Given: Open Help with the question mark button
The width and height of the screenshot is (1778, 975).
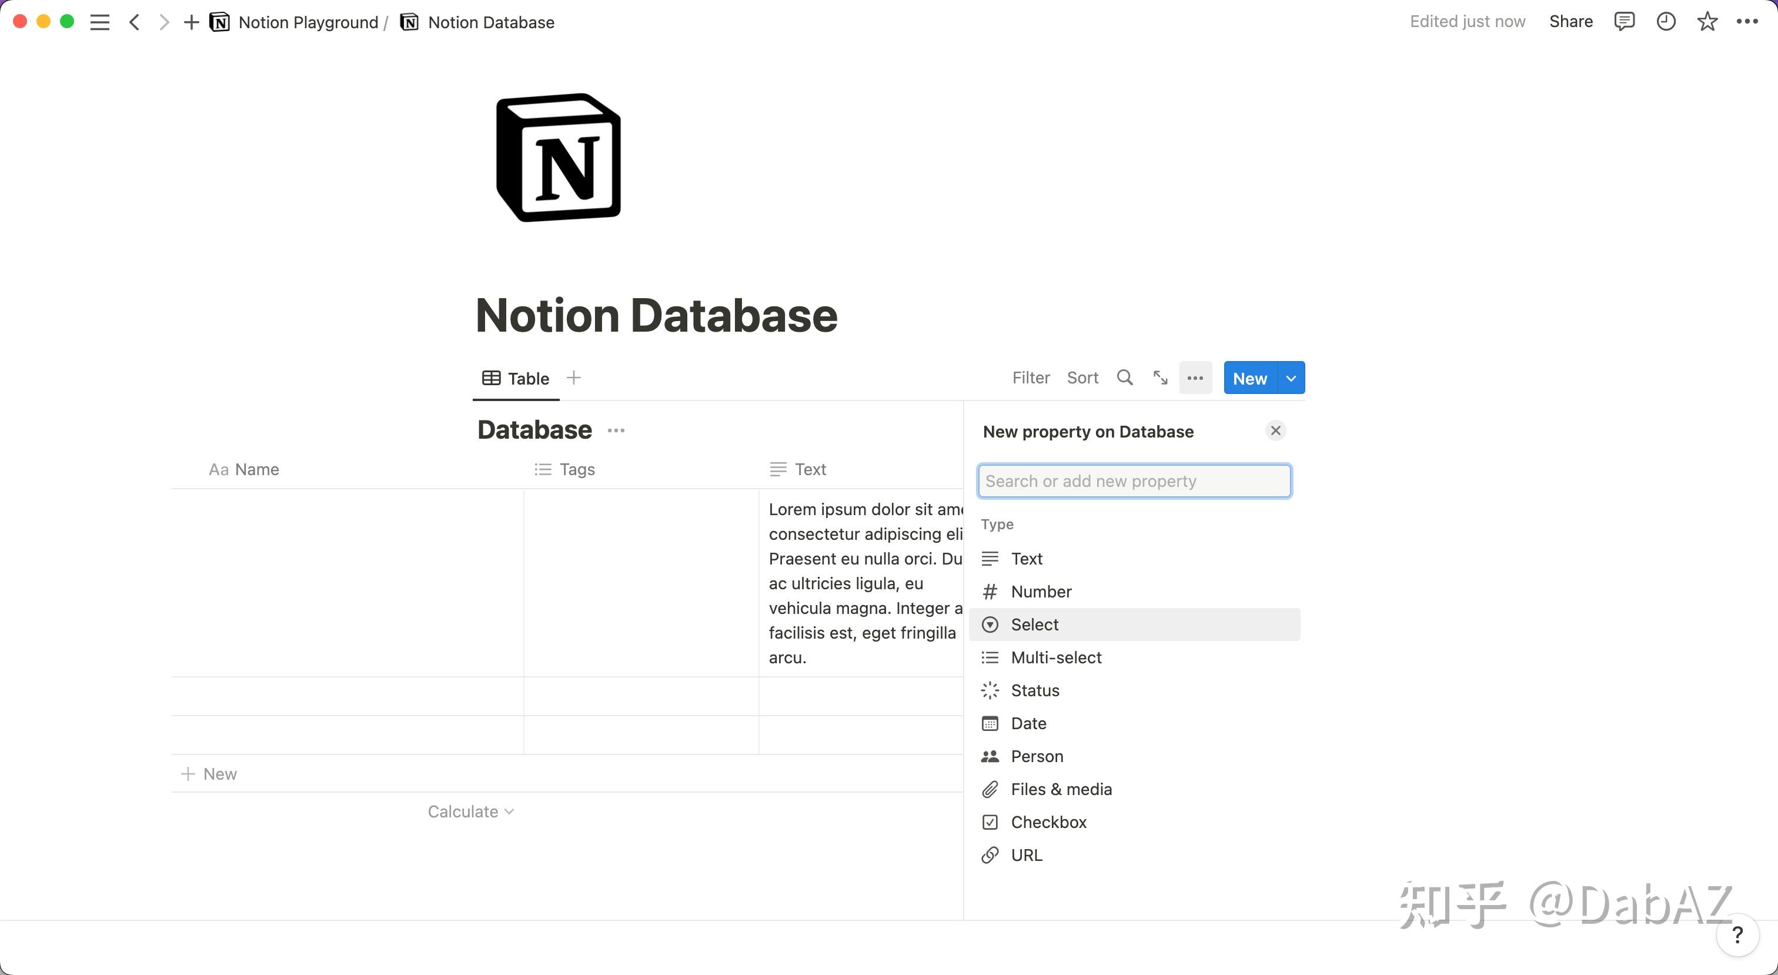Looking at the screenshot, I should (1737, 936).
